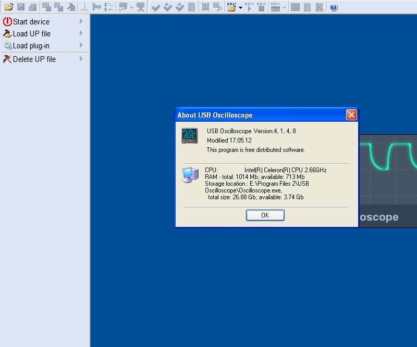Expand the Delete UP file submenu arrow
Image resolution: width=417 pixels, height=347 pixels.
[x=81, y=59]
